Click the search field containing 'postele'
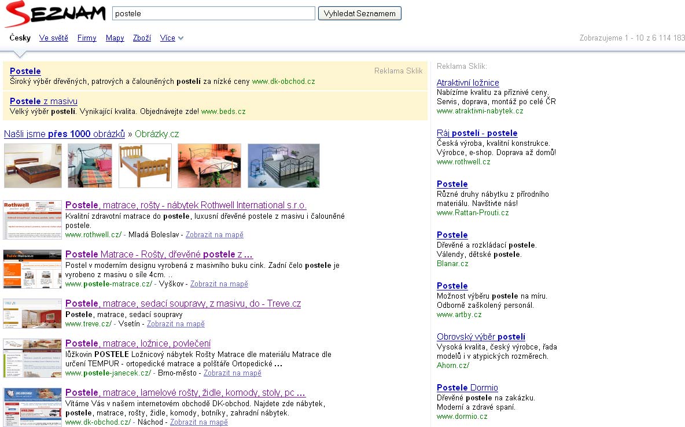The image size is (685, 427). tap(213, 13)
